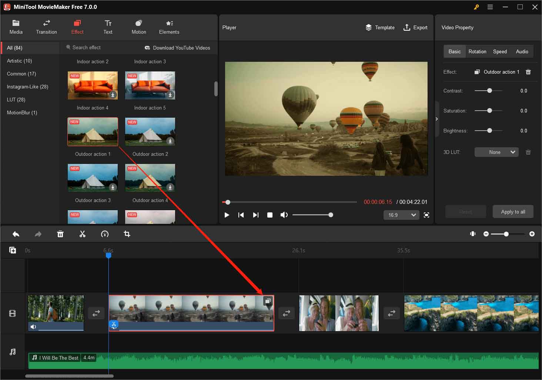The image size is (542, 380).
Task: Click transition between balloon and couple clips
Action: tap(287, 313)
